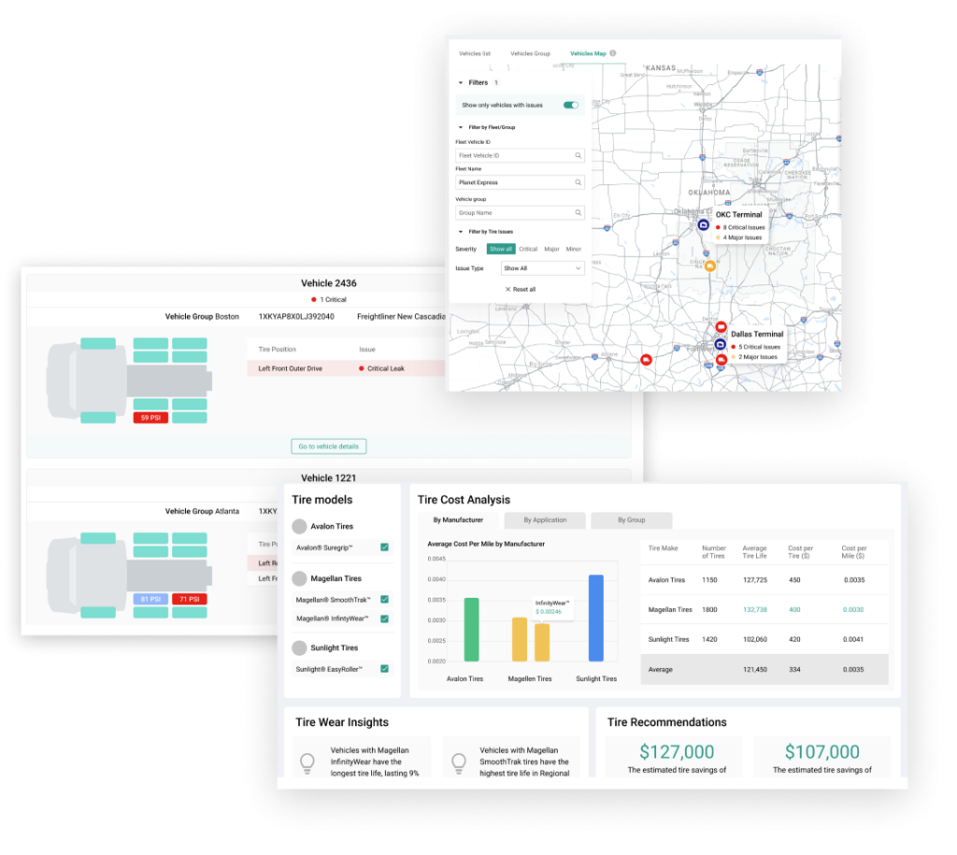957x855 pixels.
Task: Click the search icon in Fleet Vehicle ID field
Action: (x=578, y=155)
